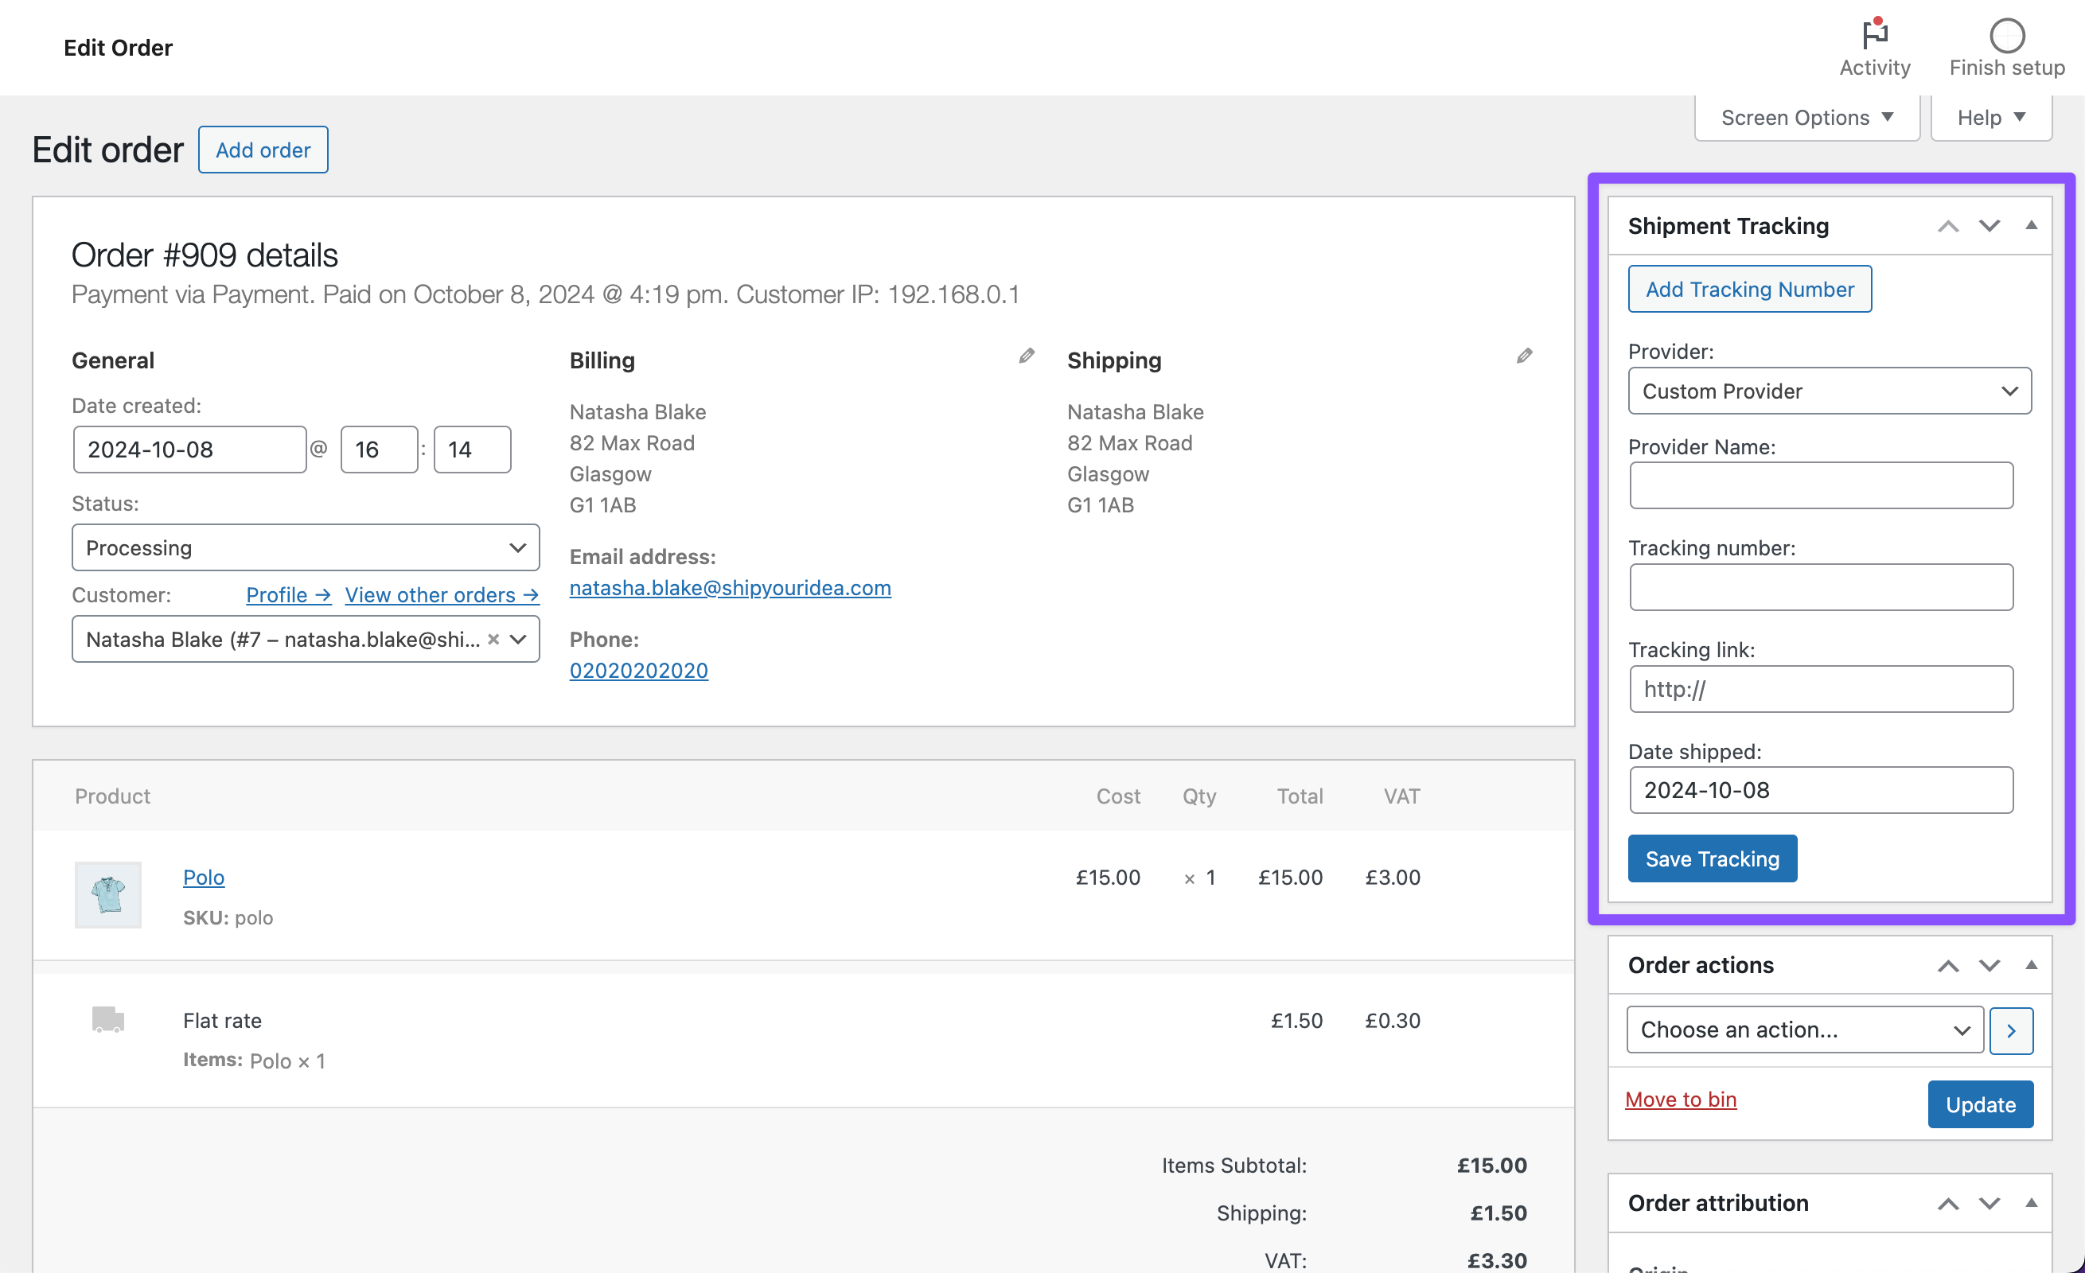Click the Polo product thumbnail
This screenshot has width=2085, height=1273.
(107, 894)
